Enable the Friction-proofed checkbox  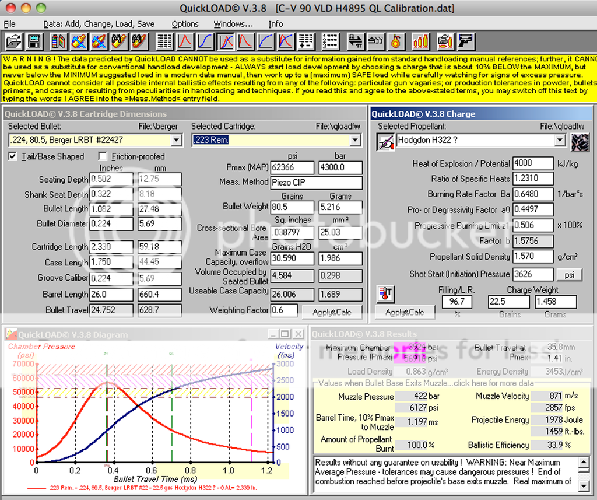(x=103, y=156)
